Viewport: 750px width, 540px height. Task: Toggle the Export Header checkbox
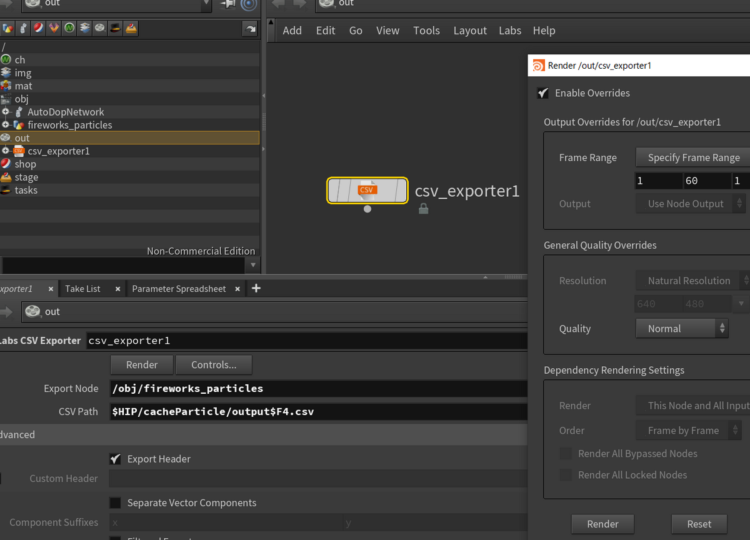[115, 459]
